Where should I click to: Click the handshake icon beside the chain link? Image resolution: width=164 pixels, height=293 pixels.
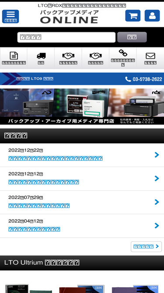[96, 55]
